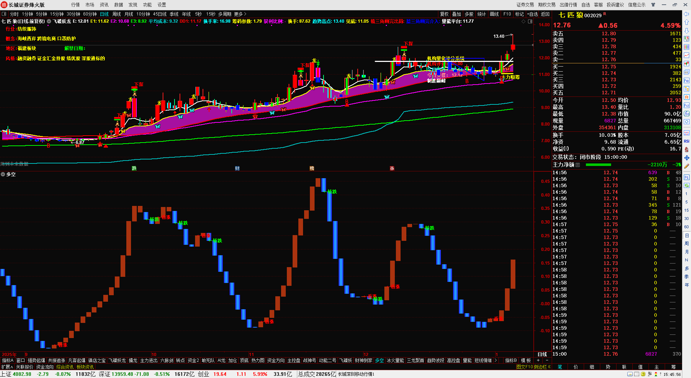
Task: Open the red line chart sidebar icon
Action: pos(687,55)
